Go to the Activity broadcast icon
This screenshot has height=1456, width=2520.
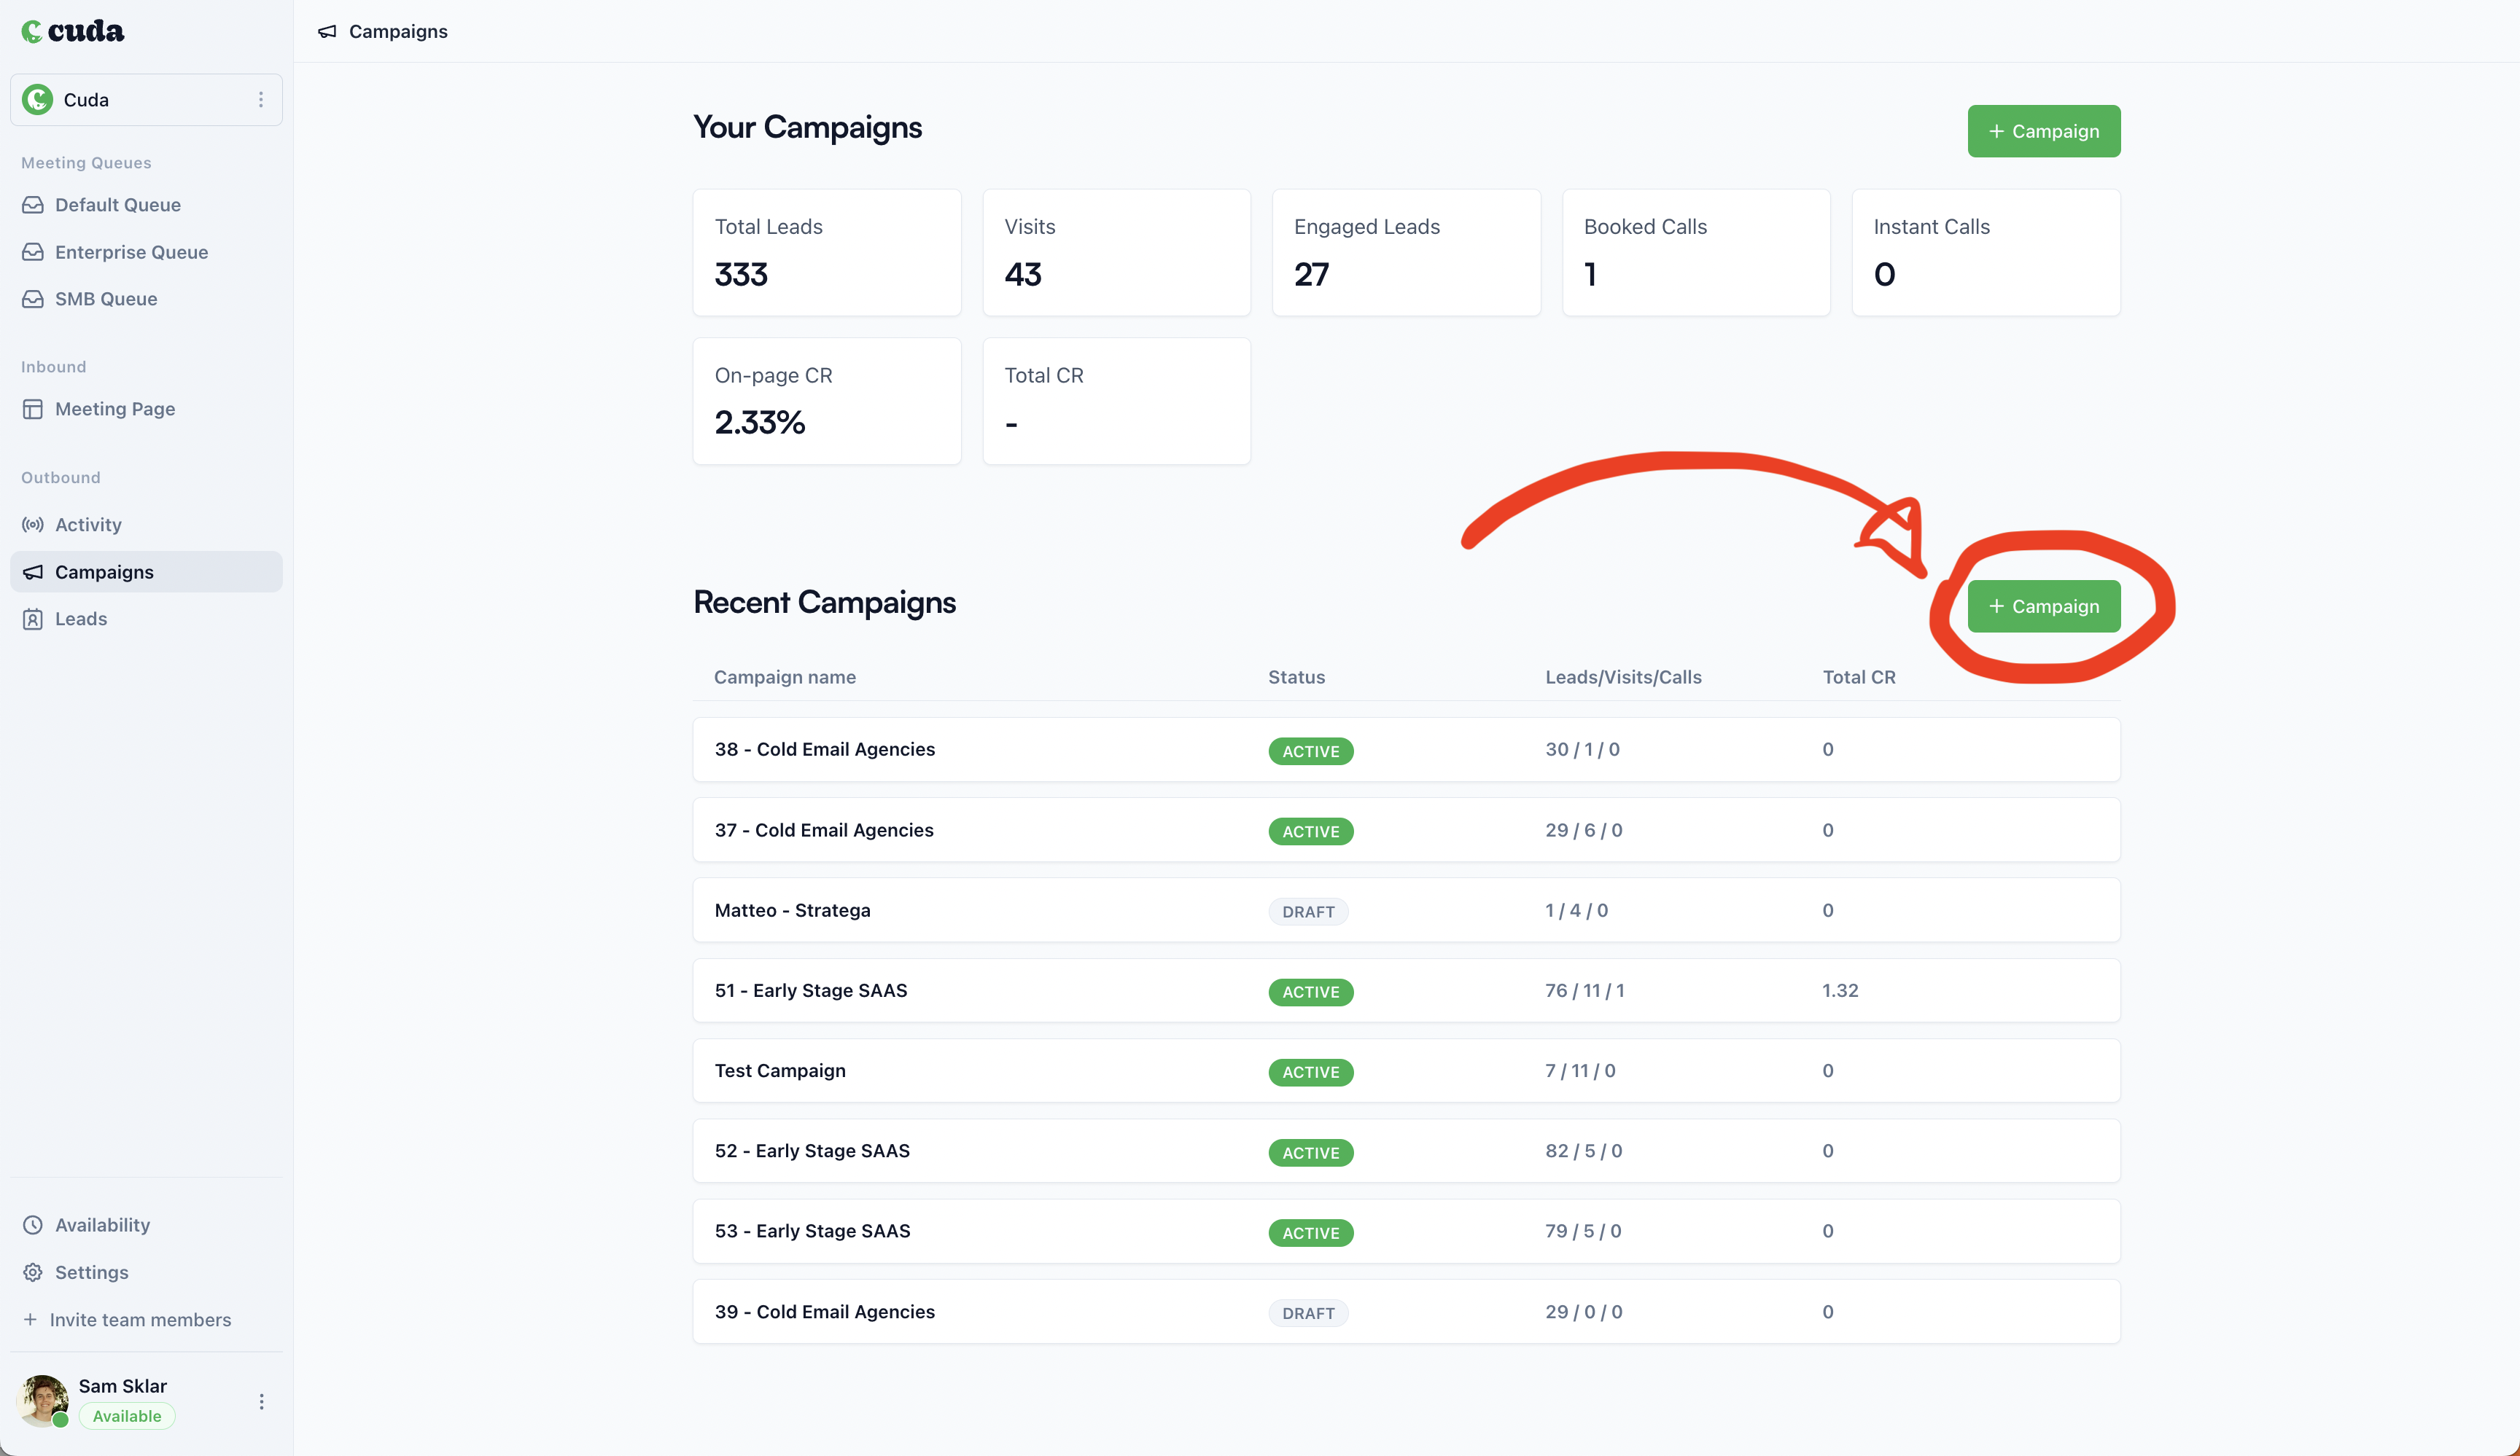[33, 525]
